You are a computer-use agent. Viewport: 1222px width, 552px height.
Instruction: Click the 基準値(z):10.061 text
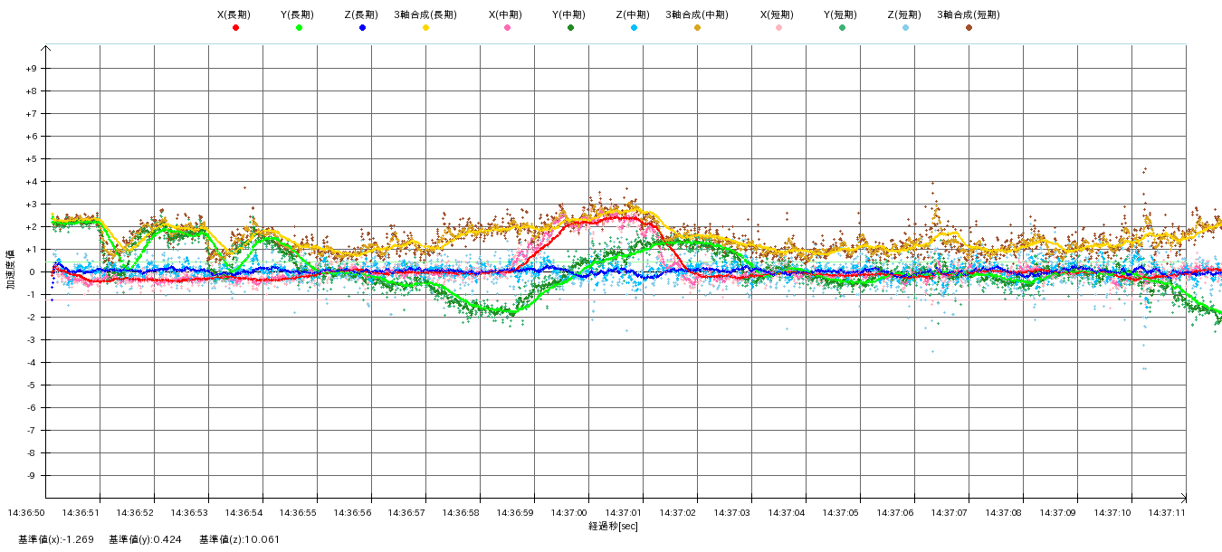pos(239,540)
